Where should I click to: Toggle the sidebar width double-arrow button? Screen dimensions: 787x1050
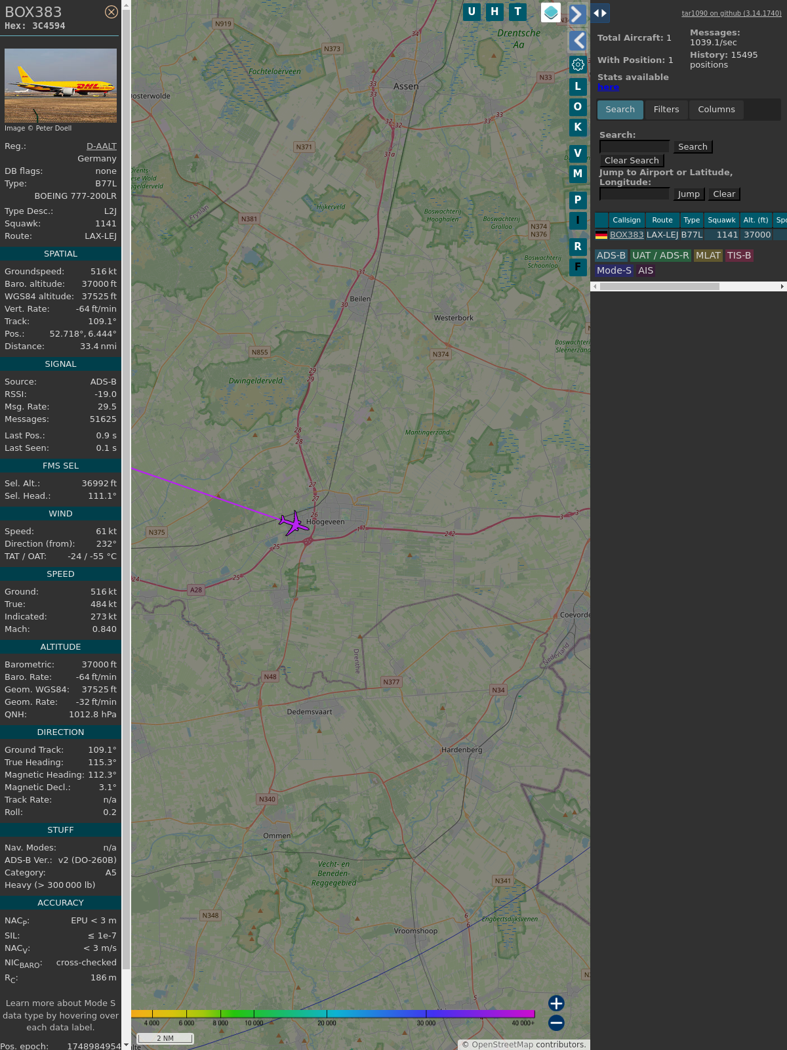[600, 13]
